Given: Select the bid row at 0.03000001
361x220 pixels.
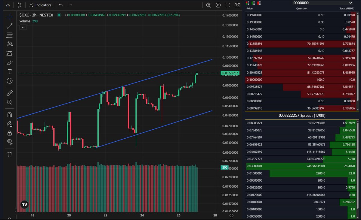Looking at the screenshot, I should click(x=301, y=166).
